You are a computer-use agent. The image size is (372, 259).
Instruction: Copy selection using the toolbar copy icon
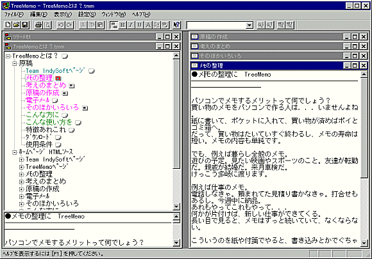(92, 25)
